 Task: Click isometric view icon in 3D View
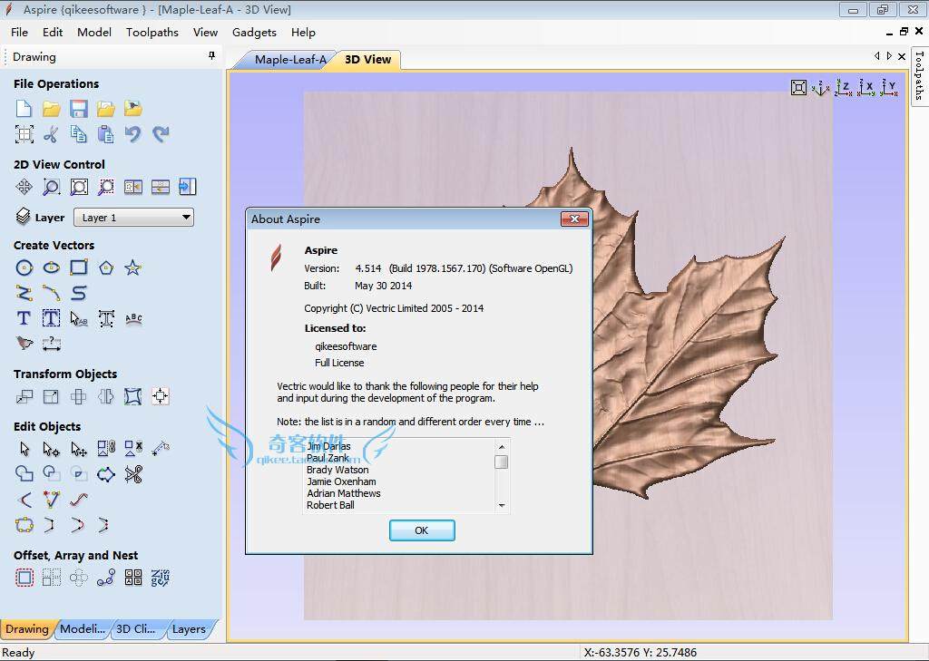pyautogui.click(x=820, y=88)
